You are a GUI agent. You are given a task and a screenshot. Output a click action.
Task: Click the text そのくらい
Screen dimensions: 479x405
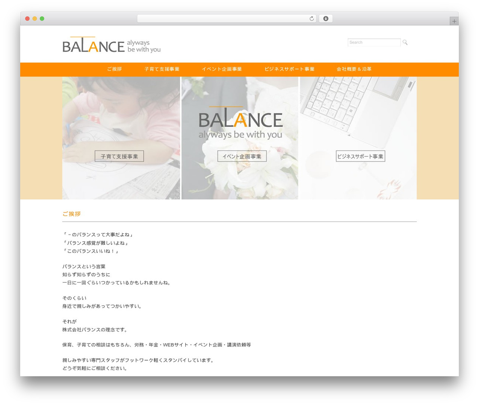[x=74, y=298]
